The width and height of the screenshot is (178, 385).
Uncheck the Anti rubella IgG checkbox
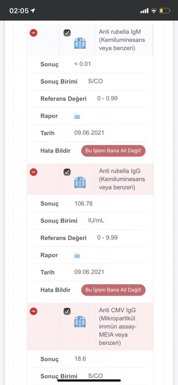67,172
